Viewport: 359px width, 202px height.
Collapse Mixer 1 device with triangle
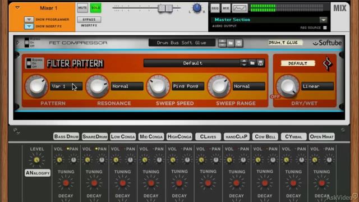click(17, 8)
